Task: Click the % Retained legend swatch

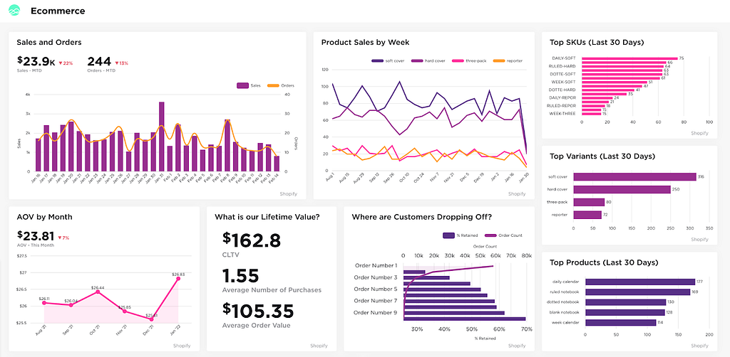Action: pyautogui.click(x=449, y=235)
